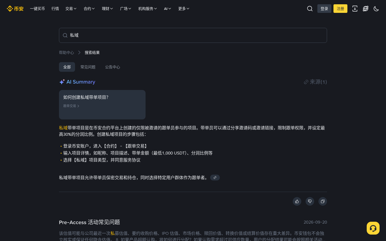Expand the 理财 dropdown menu
The image size is (386, 241).
tap(107, 9)
